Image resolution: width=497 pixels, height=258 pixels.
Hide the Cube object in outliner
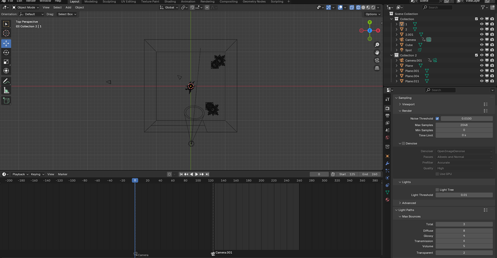coord(481,45)
